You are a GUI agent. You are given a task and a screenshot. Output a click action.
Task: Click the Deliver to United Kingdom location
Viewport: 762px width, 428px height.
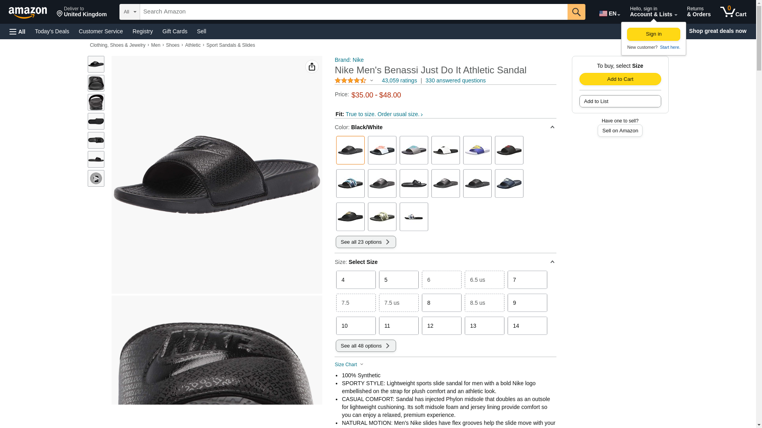[82, 12]
